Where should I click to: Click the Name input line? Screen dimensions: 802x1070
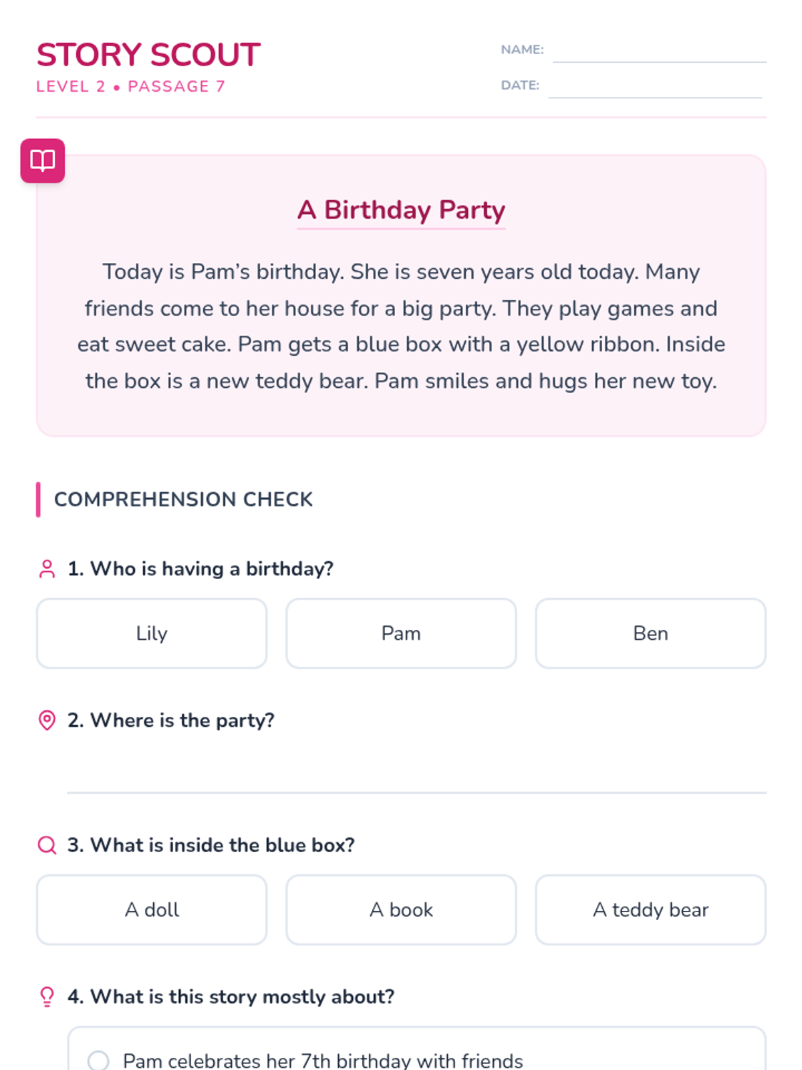tap(659, 51)
